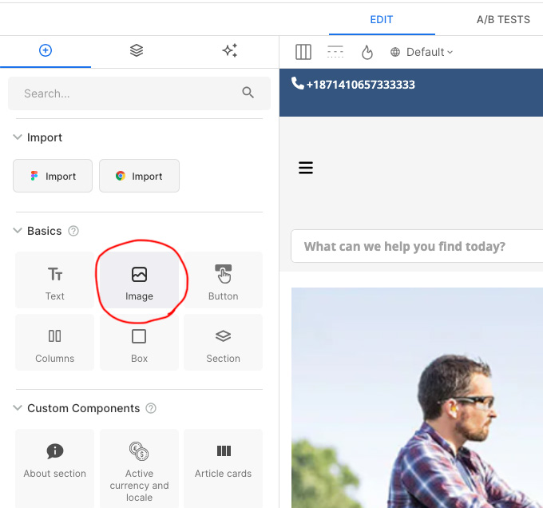
Task: Type in the component Search field
Action: (x=128, y=93)
